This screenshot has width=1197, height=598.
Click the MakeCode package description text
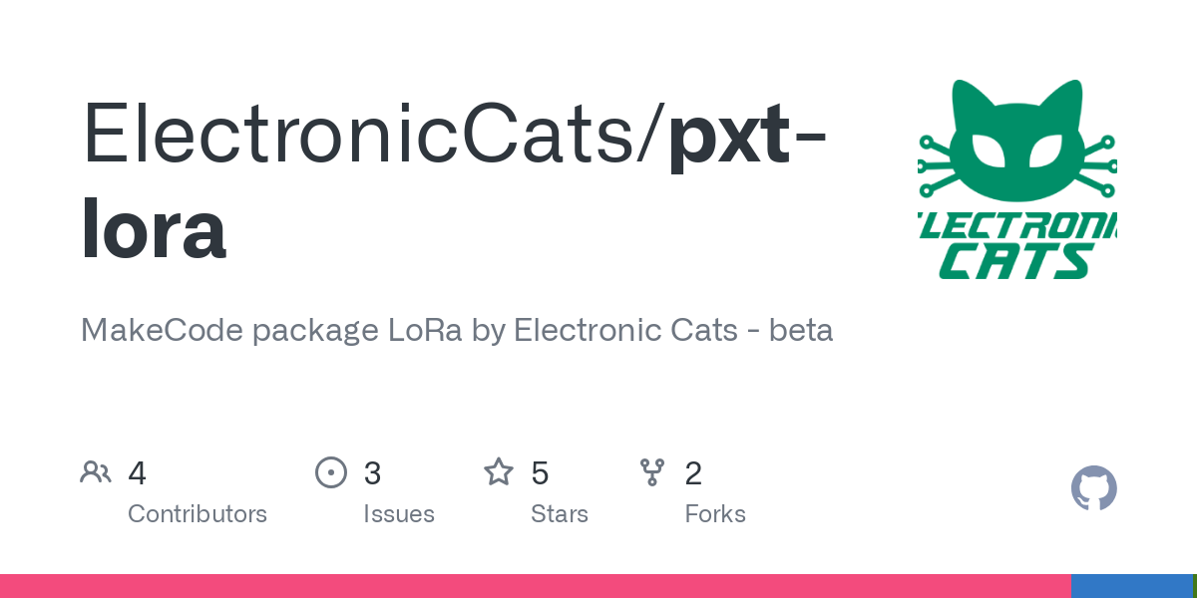[x=456, y=330]
